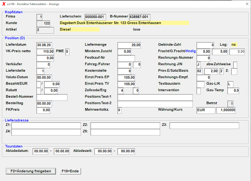Click the Bestelltag date field
This screenshot has width=251, height=181.
coord(44,104)
